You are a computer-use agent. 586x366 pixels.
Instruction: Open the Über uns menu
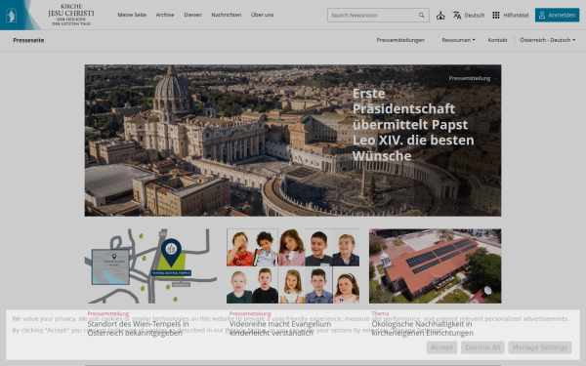pyautogui.click(x=262, y=15)
